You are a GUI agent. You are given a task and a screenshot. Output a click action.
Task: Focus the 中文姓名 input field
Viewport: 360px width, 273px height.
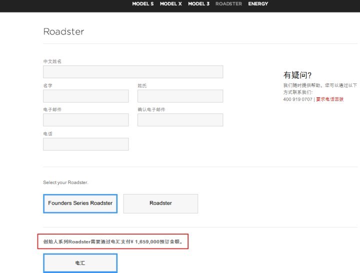[x=133, y=72]
